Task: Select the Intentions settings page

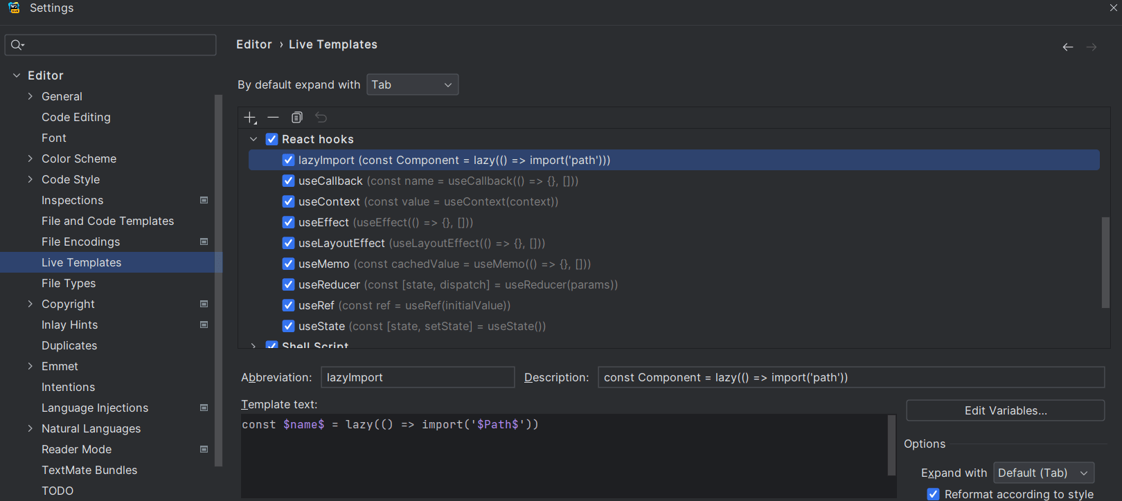Action: pyautogui.click(x=68, y=387)
